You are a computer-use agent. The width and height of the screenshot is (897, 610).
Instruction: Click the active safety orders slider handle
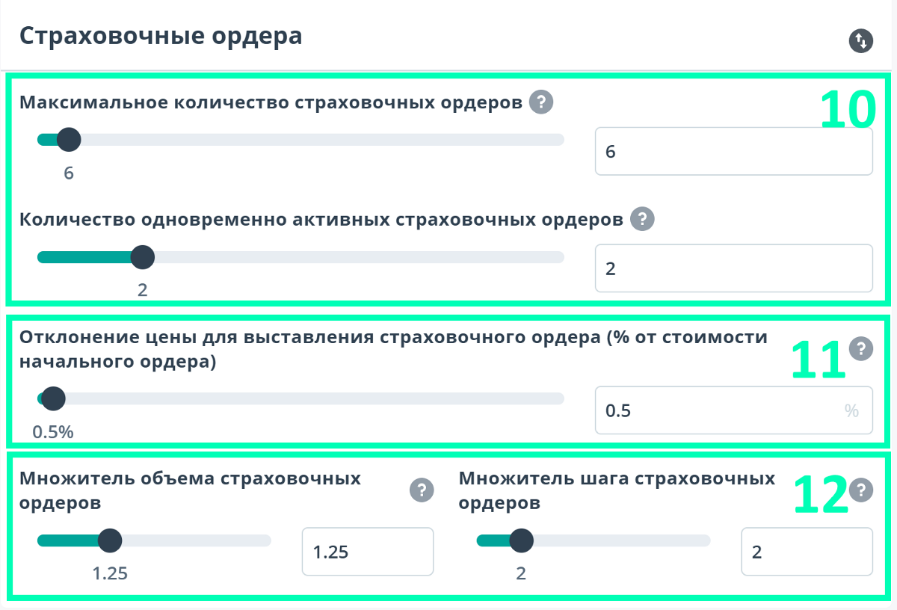tap(142, 257)
